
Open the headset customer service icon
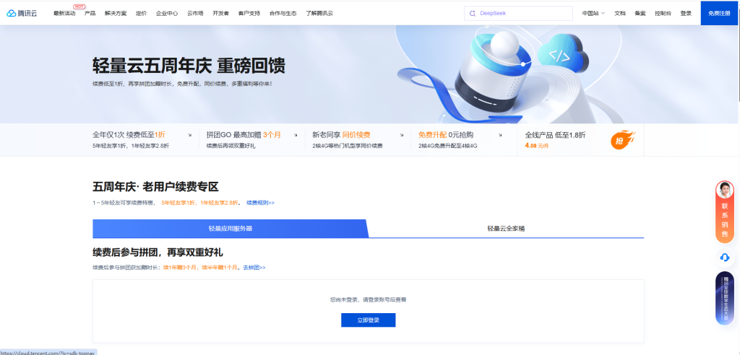(724, 258)
